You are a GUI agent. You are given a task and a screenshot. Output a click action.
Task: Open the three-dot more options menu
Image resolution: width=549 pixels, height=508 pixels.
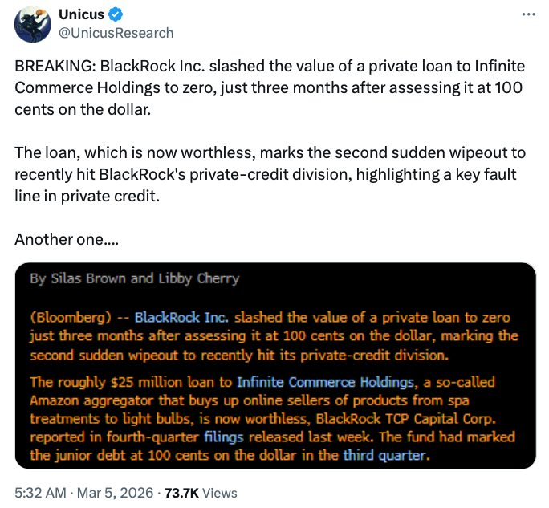[527, 15]
